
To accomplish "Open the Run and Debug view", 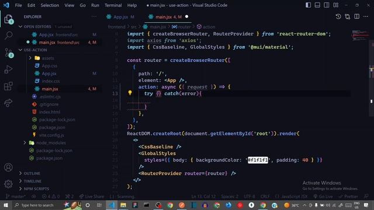I will (x=8, y=69).
